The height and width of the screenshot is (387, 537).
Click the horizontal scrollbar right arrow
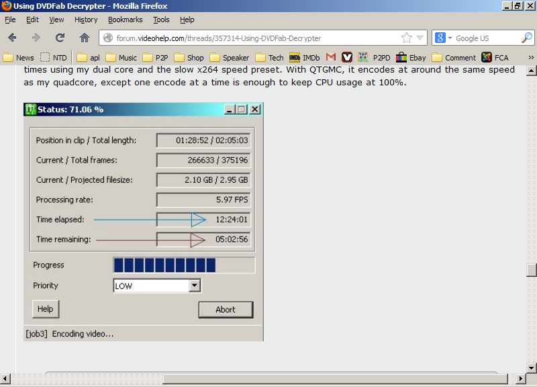click(521, 379)
